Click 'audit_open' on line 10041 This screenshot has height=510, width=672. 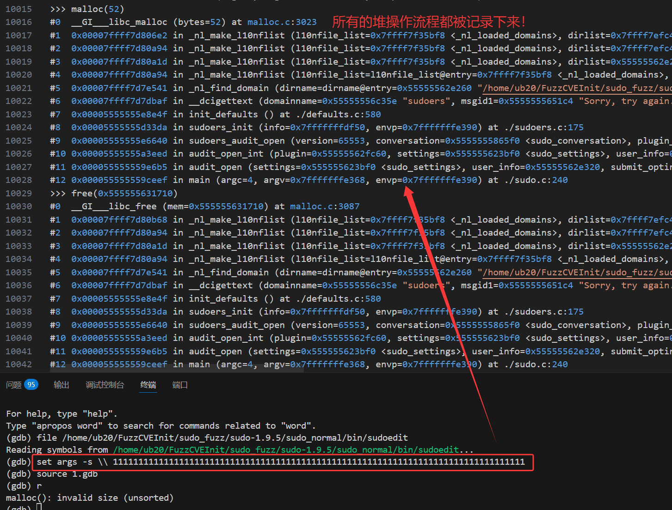coord(216,352)
